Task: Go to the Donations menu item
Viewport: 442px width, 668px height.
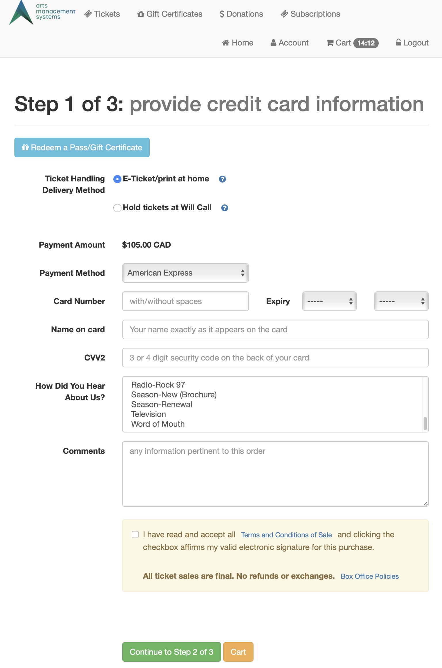Action: tap(241, 14)
